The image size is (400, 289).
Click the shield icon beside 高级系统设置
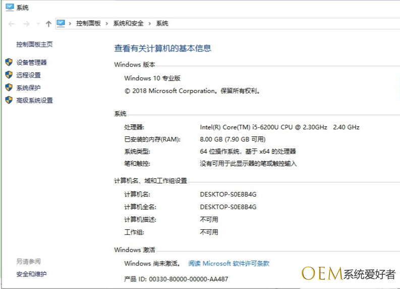pos(9,100)
